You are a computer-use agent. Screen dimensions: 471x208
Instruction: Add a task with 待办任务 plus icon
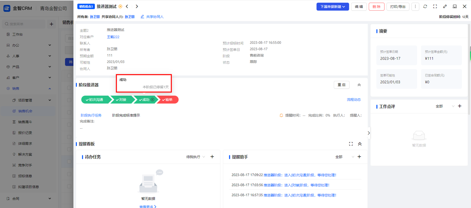(212, 157)
